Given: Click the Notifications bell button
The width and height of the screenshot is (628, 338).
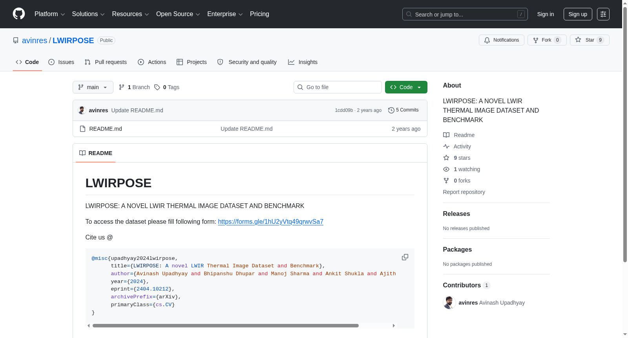Looking at the screenshot, I should [x=502, y=40].
